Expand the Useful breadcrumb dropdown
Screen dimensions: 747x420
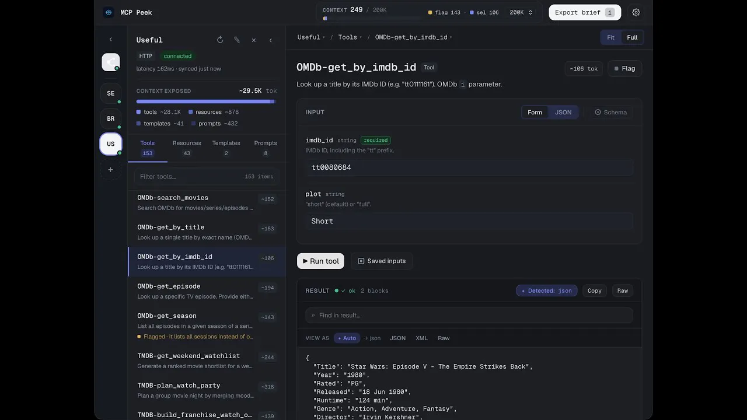click(311, 37)
